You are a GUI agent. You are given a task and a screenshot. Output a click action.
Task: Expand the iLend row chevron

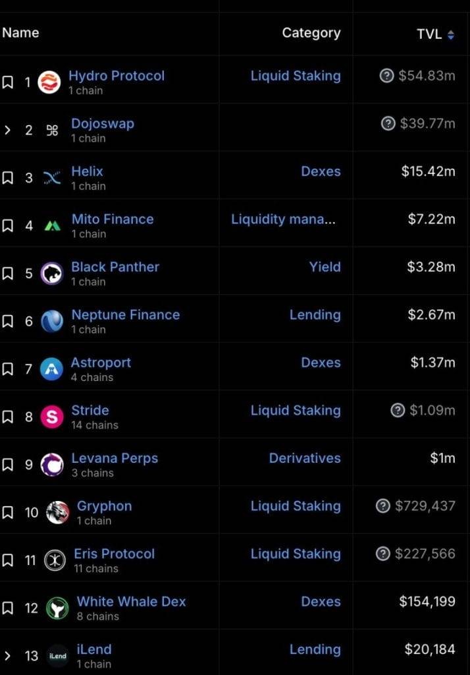pyautogui.click(x=7, y=656)
